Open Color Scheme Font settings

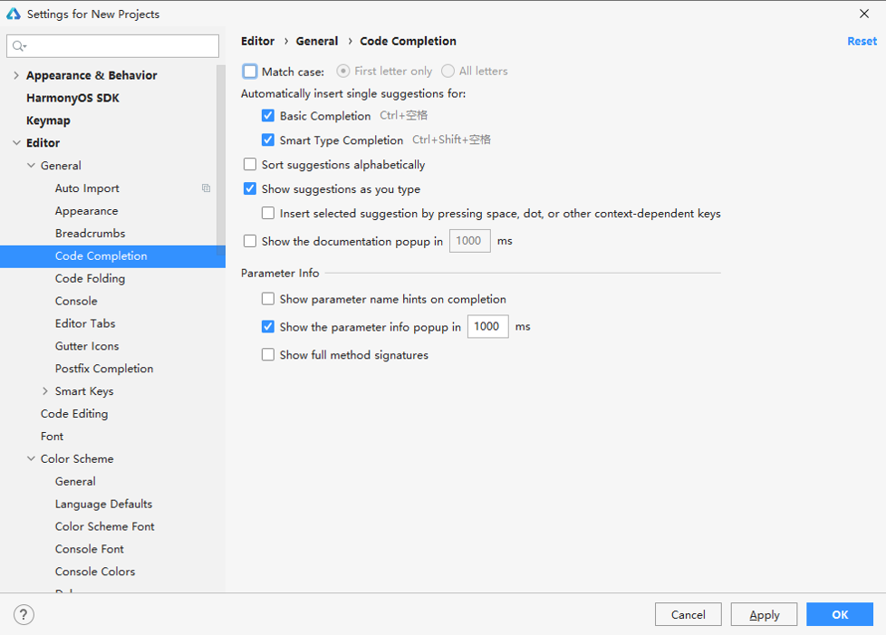[x=104, y=526]
